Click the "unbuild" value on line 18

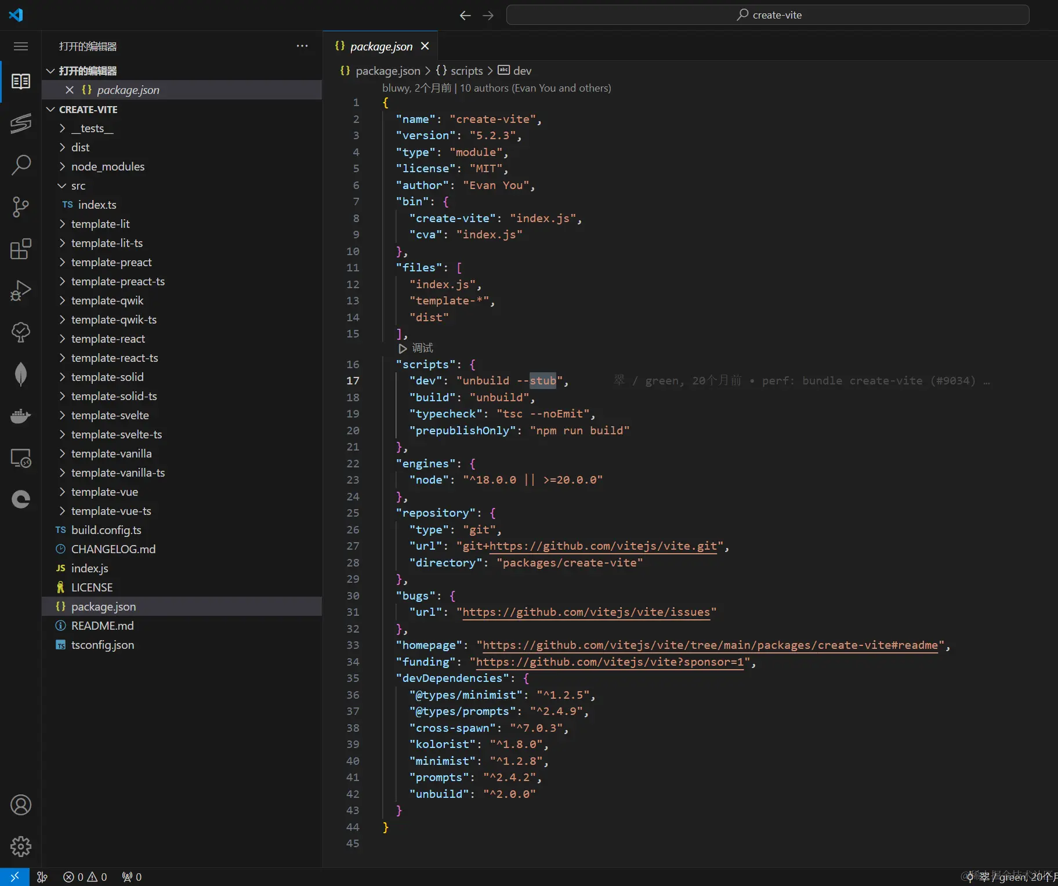pyautogui.click(x=499, y=398)
